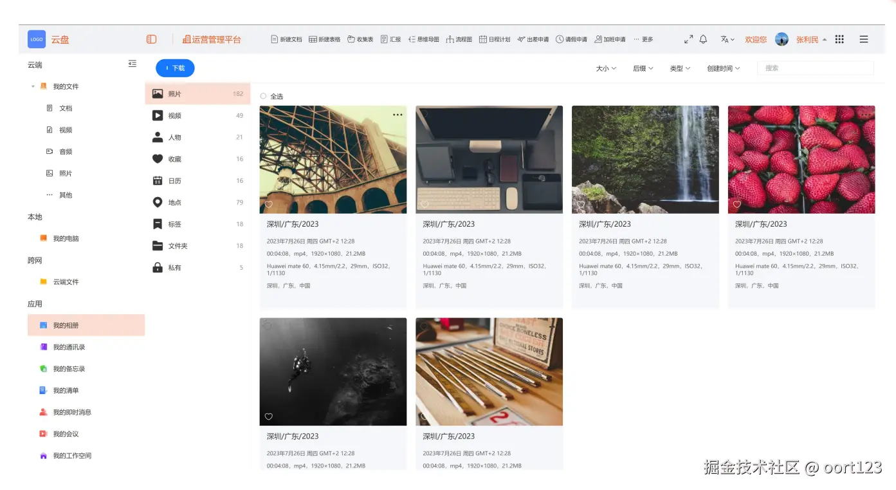Click the 搜索 search field

[x=815, y=68]
